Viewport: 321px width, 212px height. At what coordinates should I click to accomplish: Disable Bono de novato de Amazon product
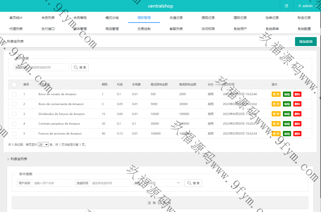[x=276, y=94]
